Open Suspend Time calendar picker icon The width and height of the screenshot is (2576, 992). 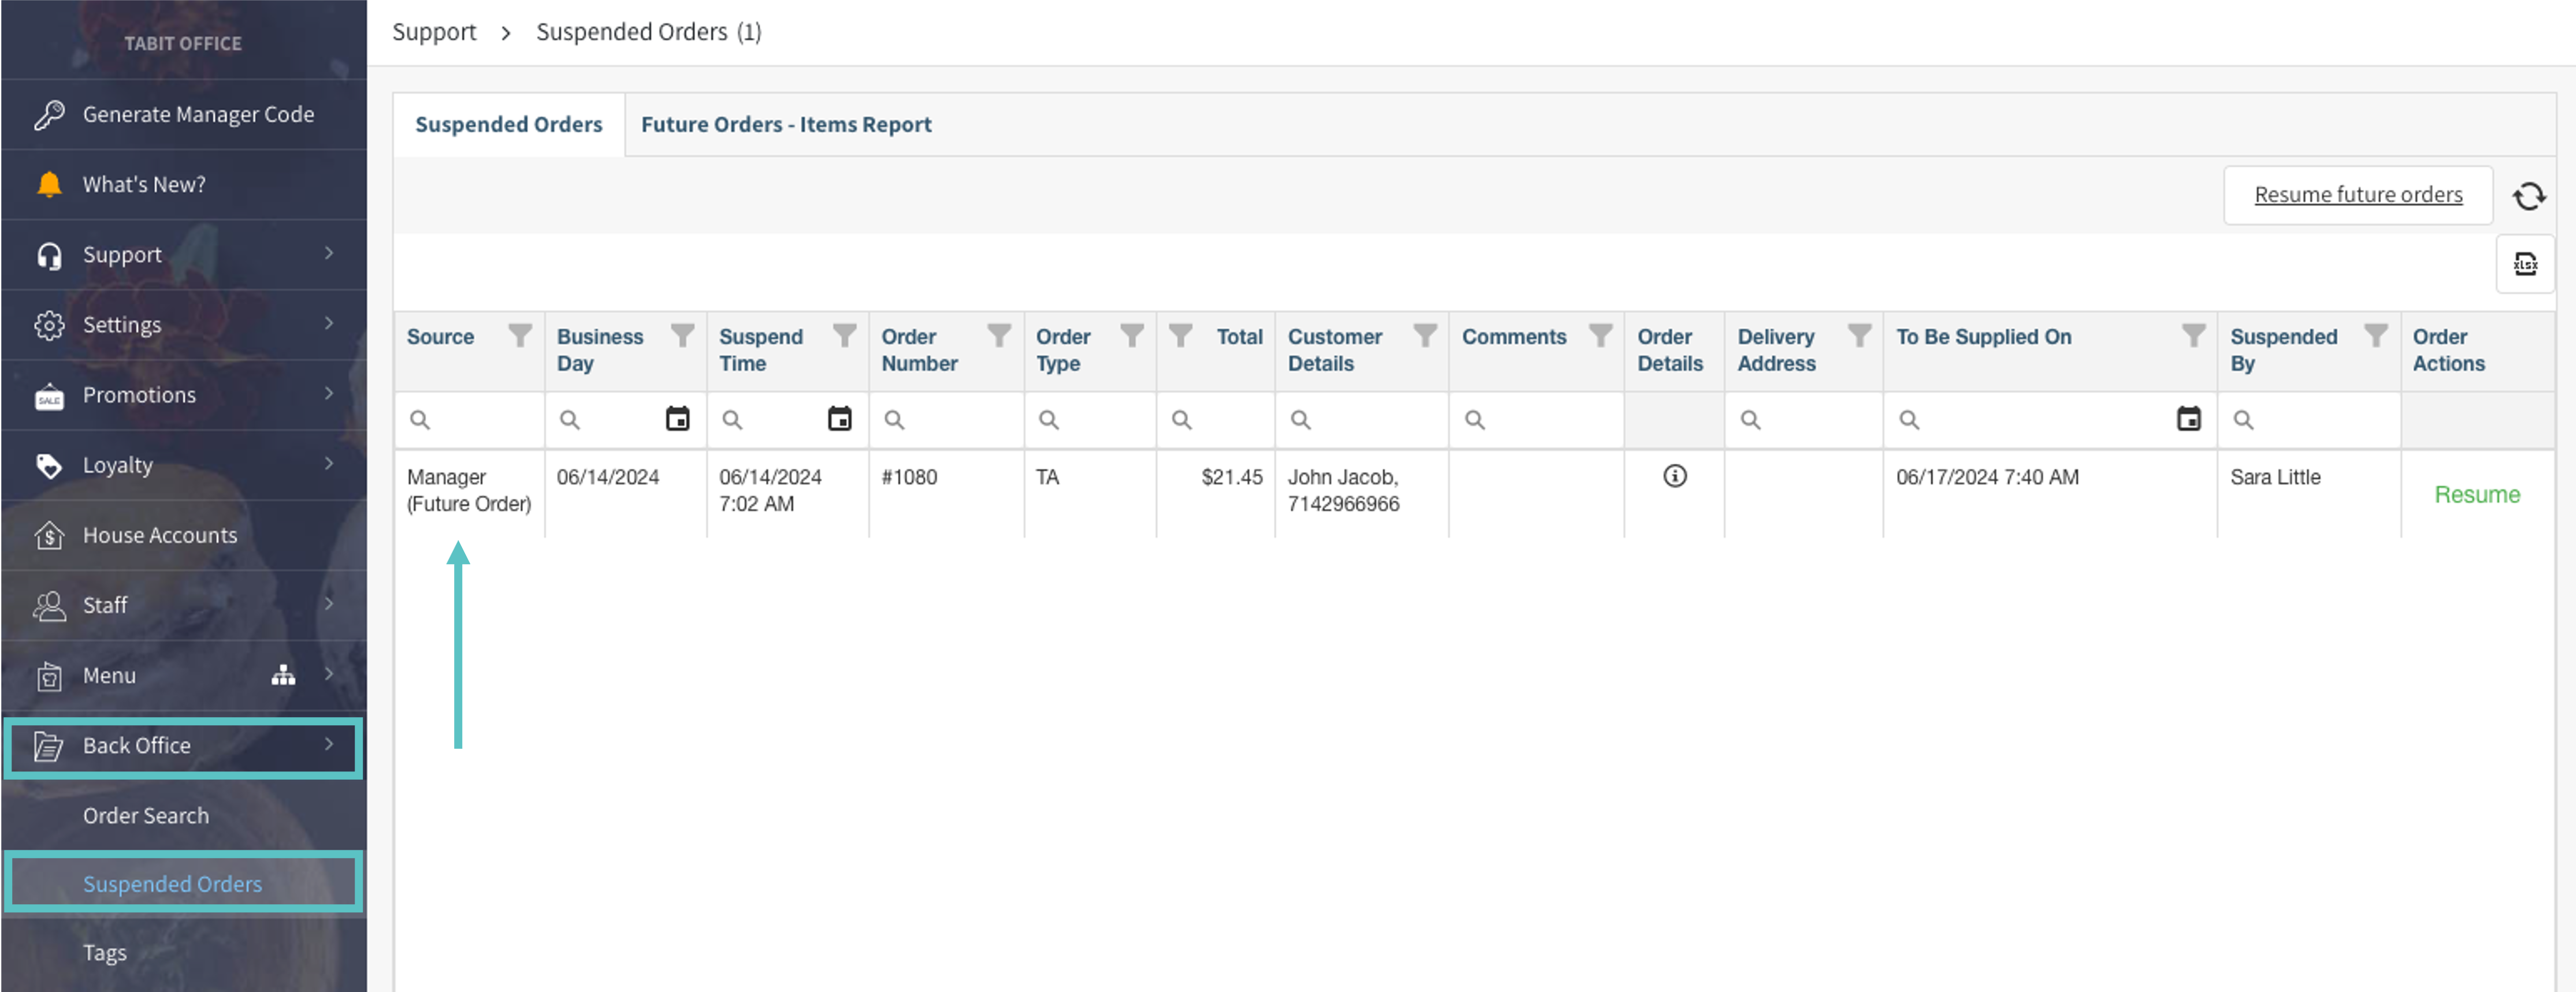(x=839, y=419)
